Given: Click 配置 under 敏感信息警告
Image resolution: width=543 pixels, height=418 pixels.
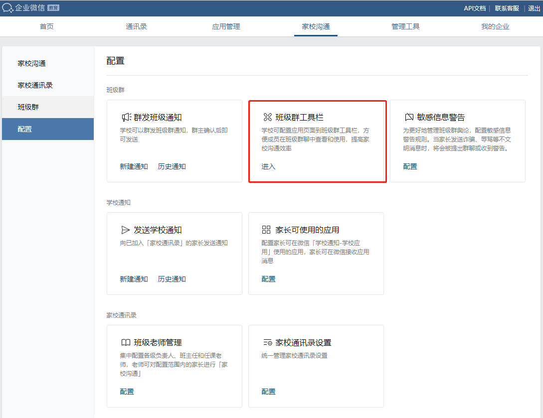Looking at the screenshot, I should (x=410, y=166).
